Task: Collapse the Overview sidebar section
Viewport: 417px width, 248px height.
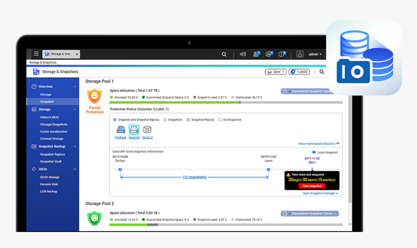Action: click(x=75, y=86)
